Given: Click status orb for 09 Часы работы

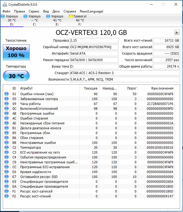Looking at the screenshot, I should (x=6, y=104).
